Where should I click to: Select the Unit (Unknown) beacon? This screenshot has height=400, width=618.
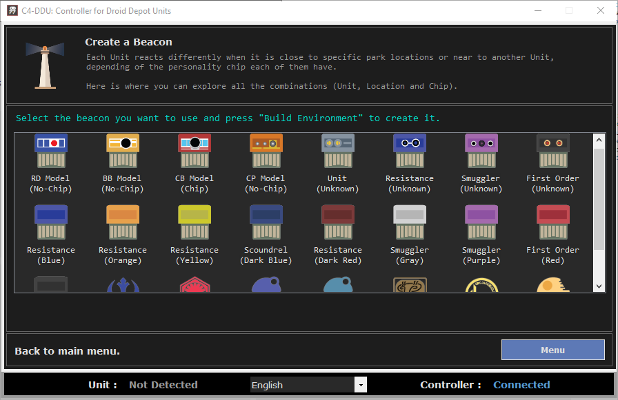click(338, 164)
